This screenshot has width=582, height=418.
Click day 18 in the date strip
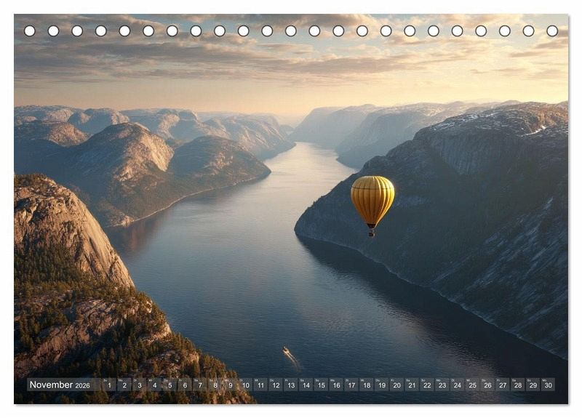367,385
